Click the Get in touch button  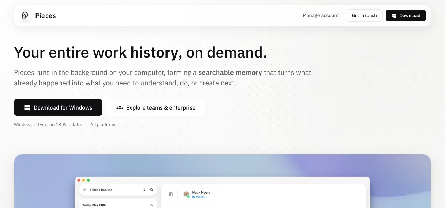(x=364, y=16)
